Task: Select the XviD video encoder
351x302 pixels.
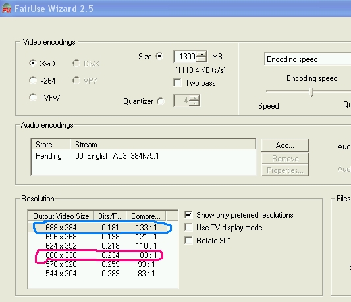Action: (x=33, y=63)
